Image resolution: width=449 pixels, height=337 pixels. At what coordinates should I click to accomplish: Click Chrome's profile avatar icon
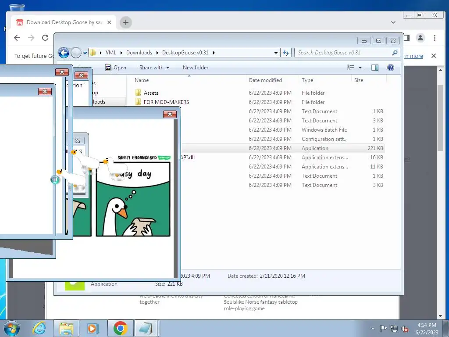[420, 38]
